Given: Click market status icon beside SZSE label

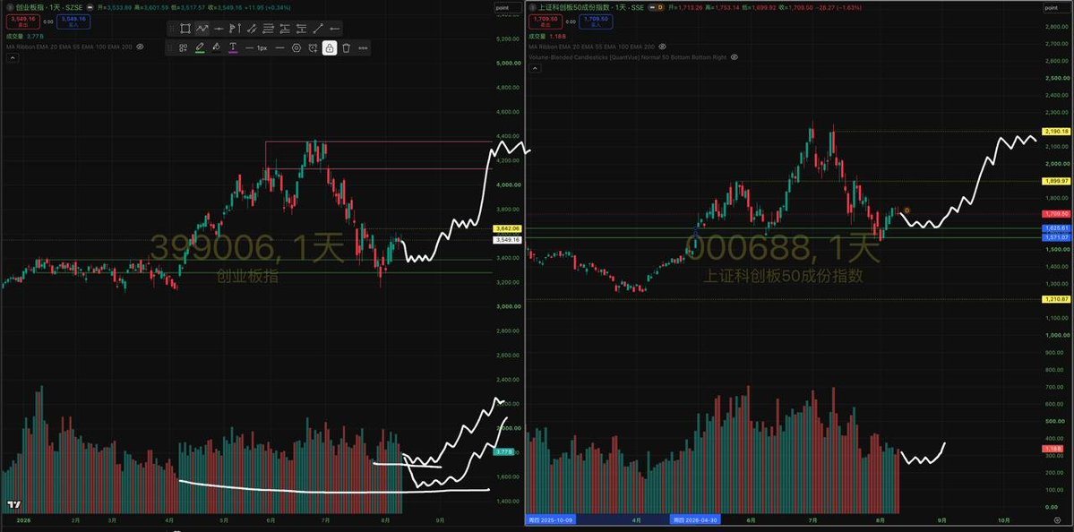Looking at the screenshot, I should (x=90, y=7).
